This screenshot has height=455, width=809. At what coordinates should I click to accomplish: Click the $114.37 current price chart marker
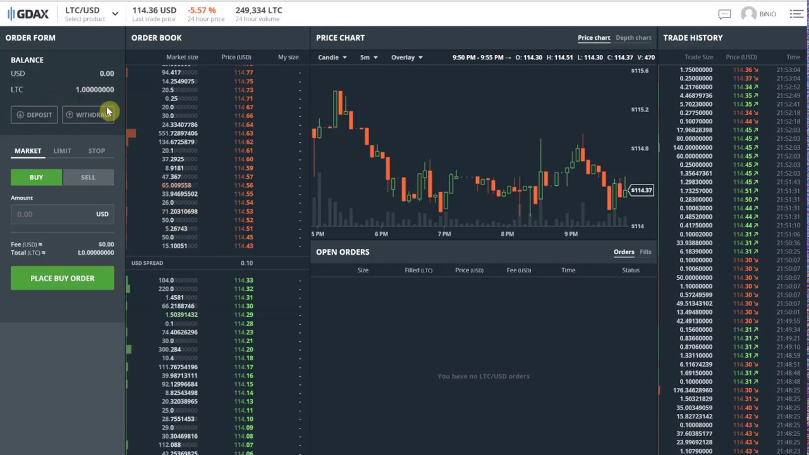tap(640, 190)
